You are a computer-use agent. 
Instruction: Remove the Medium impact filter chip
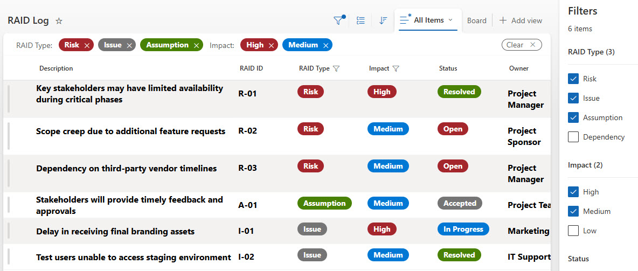tap(325, 45)
